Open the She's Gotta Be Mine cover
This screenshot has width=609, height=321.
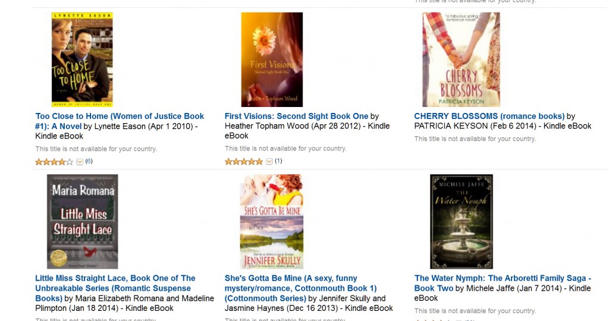click(272, 222)
